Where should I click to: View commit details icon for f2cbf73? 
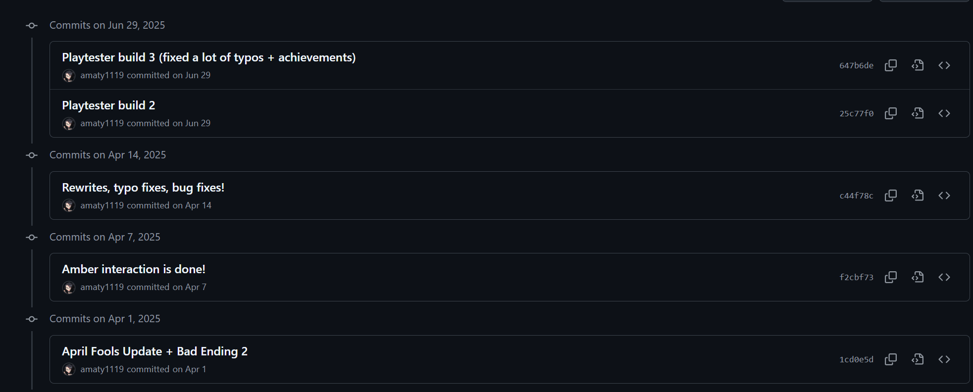[x=918, y=277]
